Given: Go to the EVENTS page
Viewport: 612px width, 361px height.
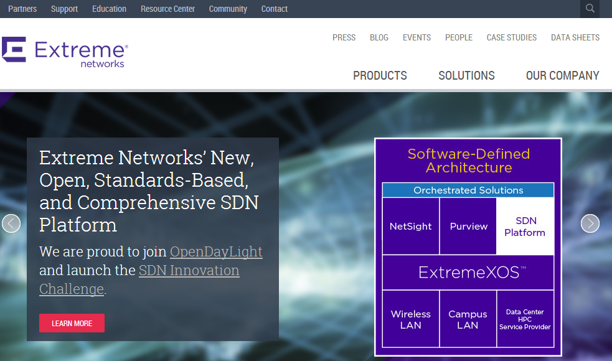Looking at the screenshot, I should tap(417, 37).
